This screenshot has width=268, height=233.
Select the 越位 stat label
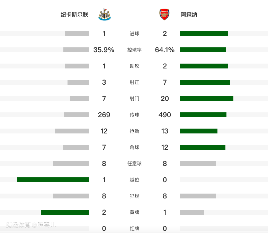coord(134,180)
